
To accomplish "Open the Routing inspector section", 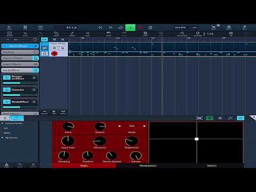I will (20, 52).
